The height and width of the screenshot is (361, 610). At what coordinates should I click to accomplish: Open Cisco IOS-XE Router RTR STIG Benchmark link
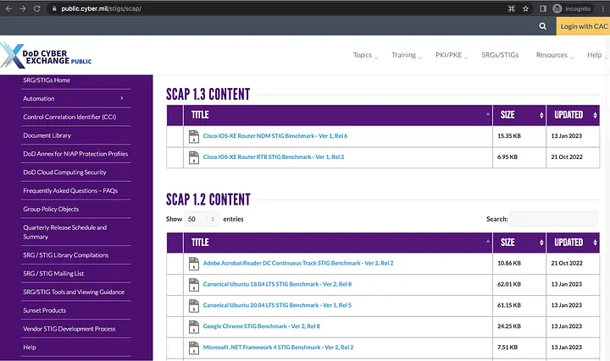point(274,156)
